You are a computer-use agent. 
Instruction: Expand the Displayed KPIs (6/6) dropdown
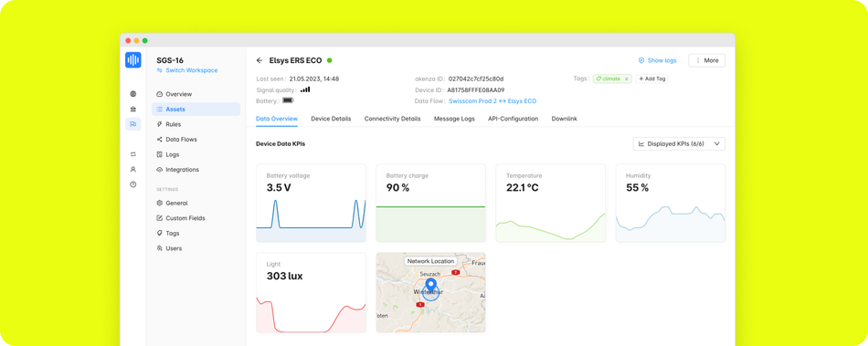[679, 143]
